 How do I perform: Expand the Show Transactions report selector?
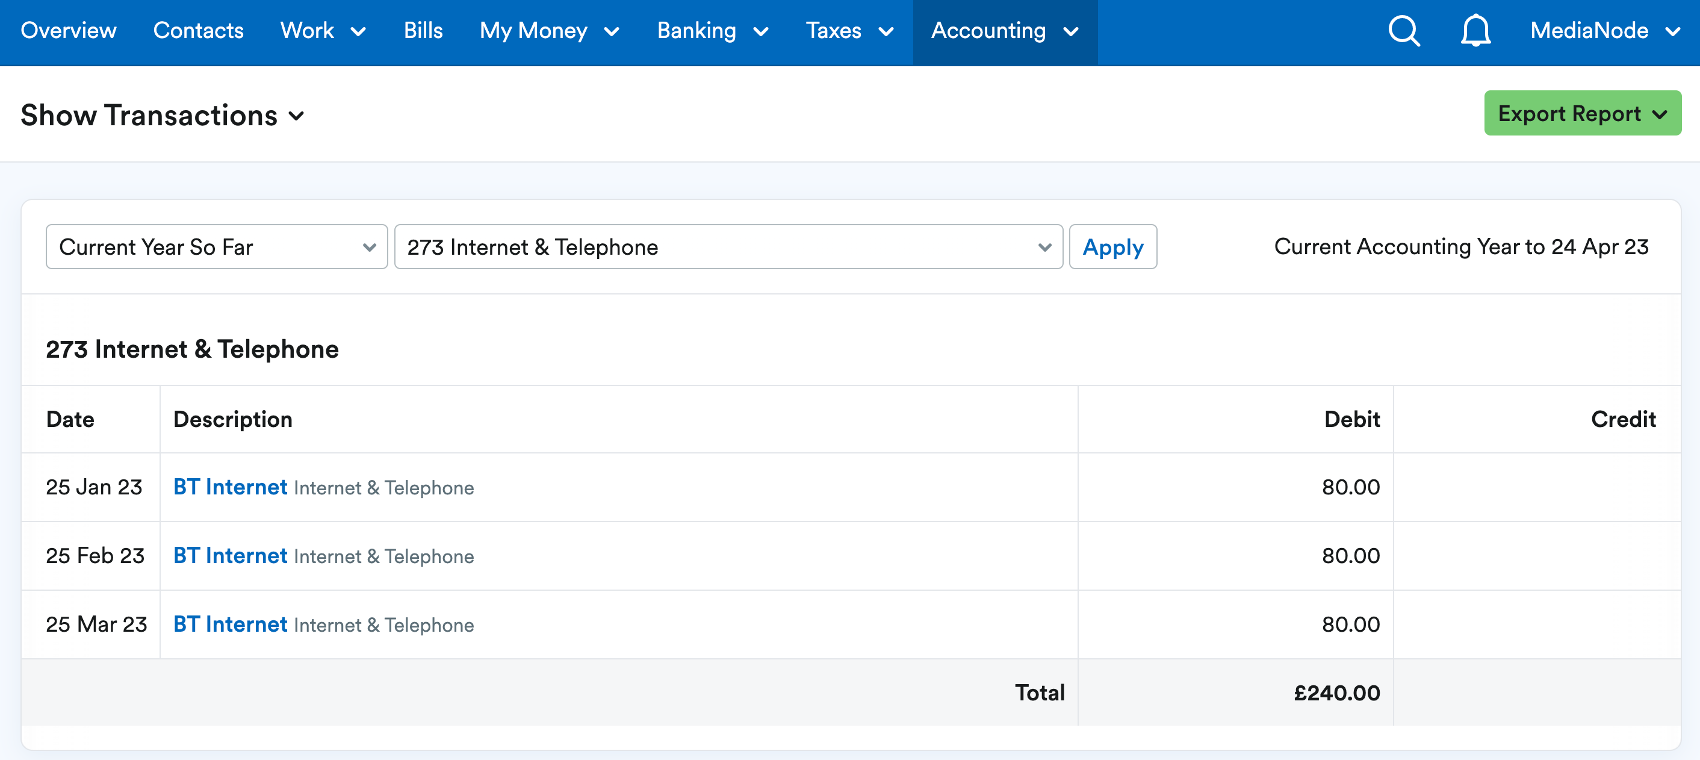click(x=163, y=116)
